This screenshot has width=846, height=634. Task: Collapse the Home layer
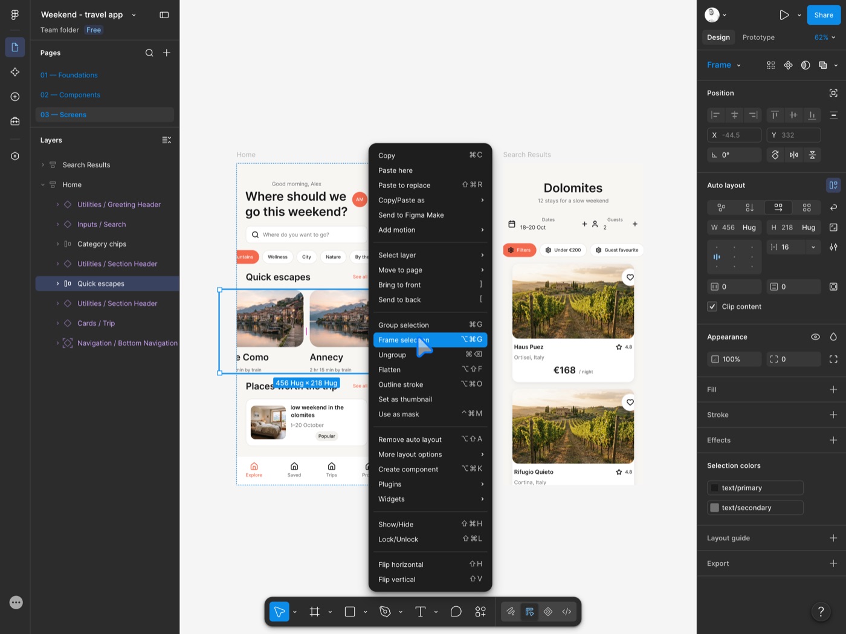coord(43,185)
